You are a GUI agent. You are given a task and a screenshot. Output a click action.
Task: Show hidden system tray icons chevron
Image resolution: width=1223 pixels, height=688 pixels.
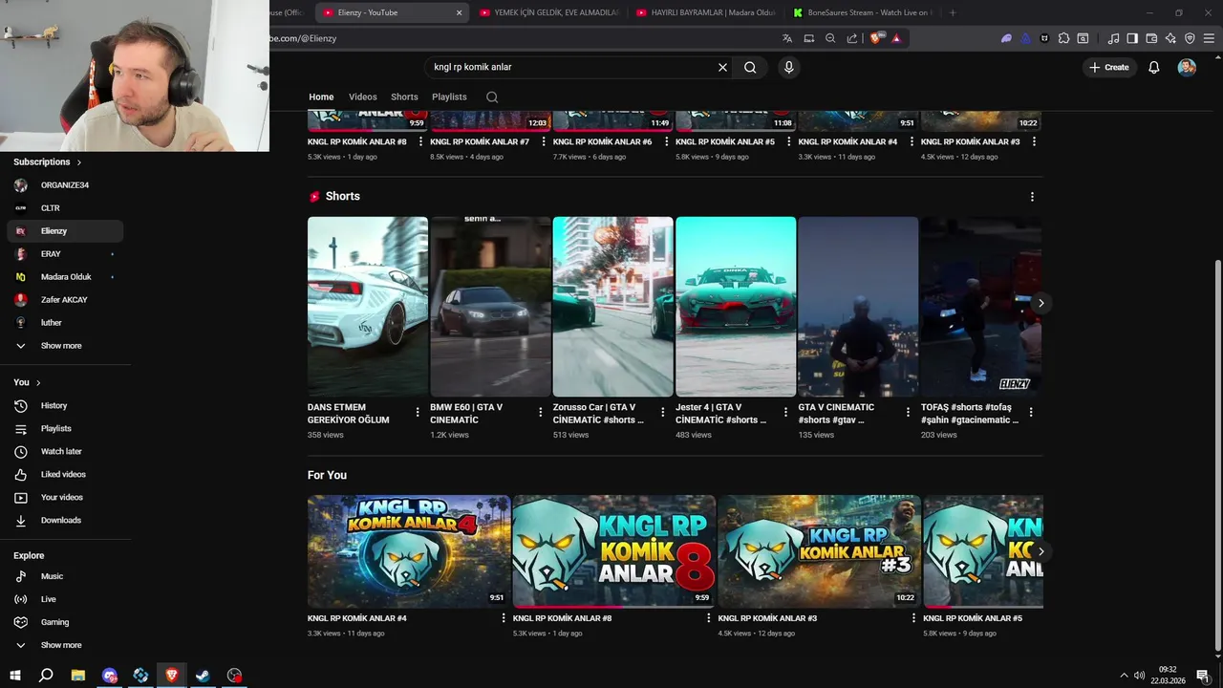click(x=1125, y=676)
